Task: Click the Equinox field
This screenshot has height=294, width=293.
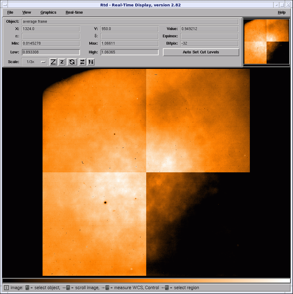Action: [x=210, y=36]
